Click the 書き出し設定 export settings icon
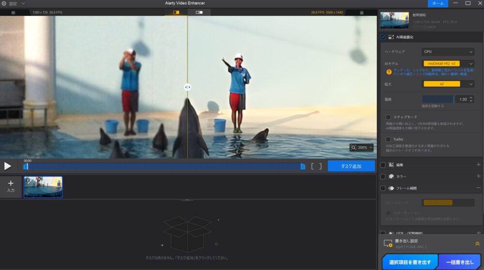 [x=387, y=243]
